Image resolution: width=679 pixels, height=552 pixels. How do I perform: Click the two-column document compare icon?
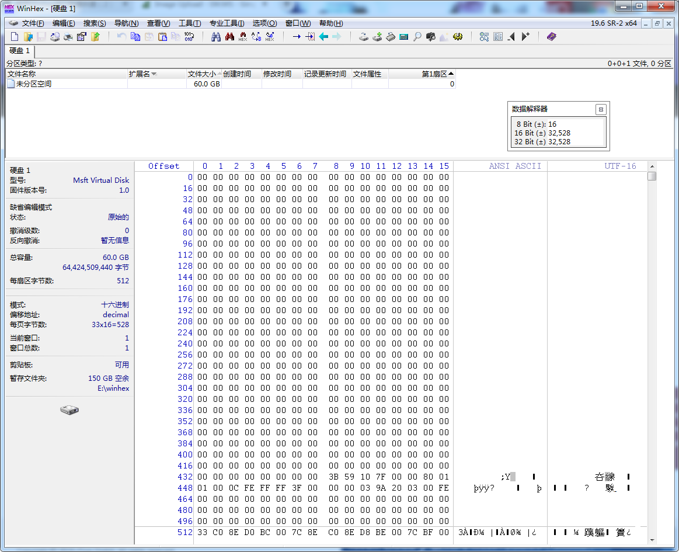pyautogui.click(x=498, y=37)
